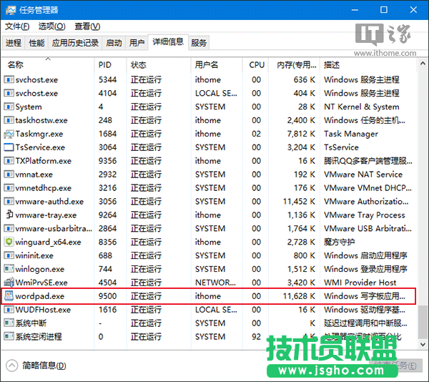Switch to the 服务 tab

[x=199, y=43]
